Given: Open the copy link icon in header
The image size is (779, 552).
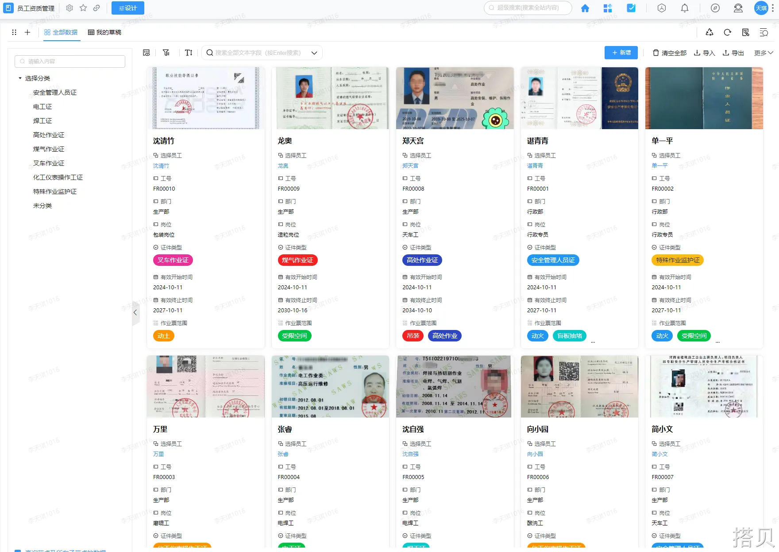Looking at the screenshot, I should (96, 8).
